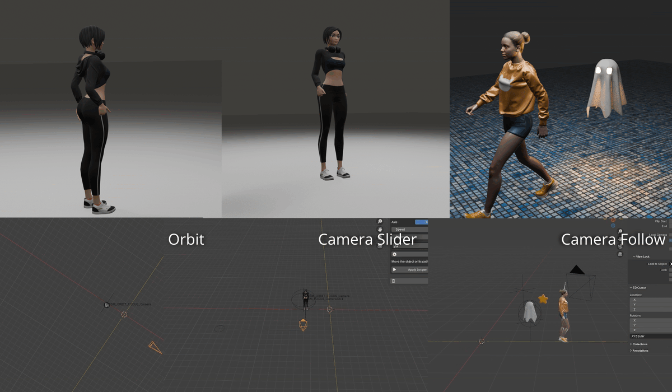Select the orange camera in Camera Slider viewport
The height and width of the screenshot is (392, 672).
tap(303, 325)
